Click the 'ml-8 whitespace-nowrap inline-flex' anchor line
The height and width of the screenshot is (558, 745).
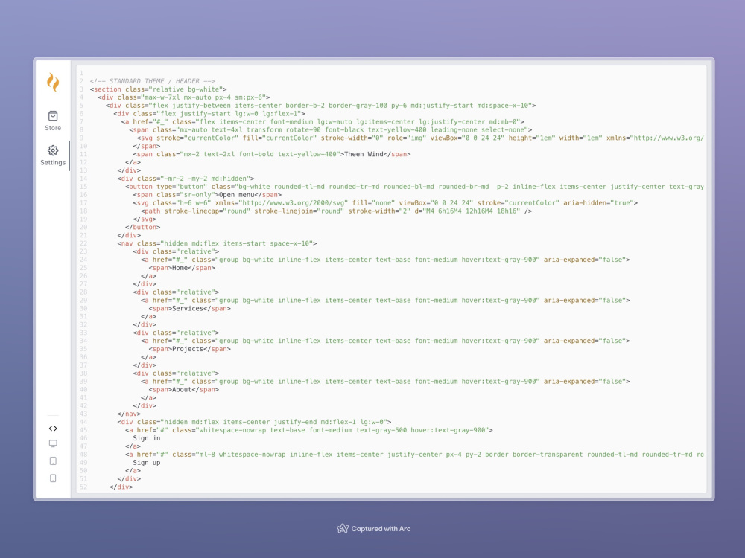(x=414, y=455)
